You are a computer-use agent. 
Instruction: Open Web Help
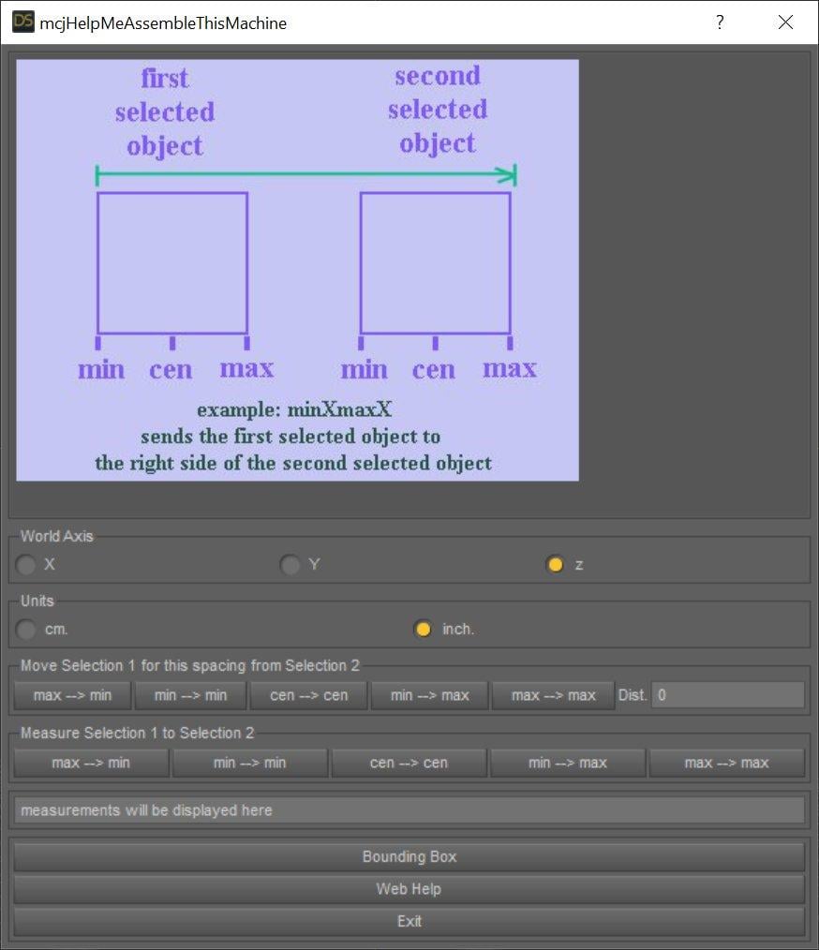[409, 889]
